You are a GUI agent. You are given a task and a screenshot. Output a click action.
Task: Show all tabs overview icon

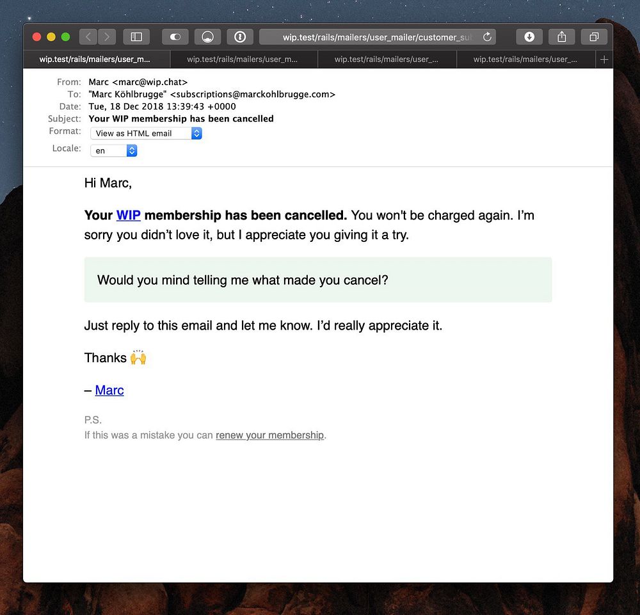tap(595, 37)
